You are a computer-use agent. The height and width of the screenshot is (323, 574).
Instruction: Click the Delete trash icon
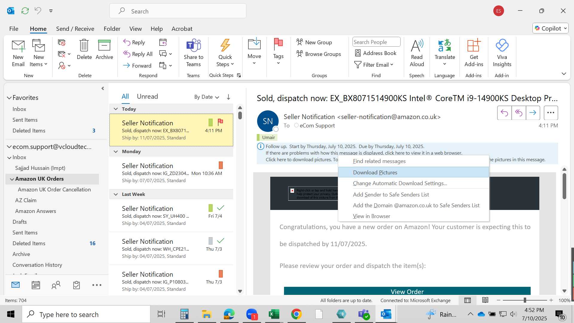pos(84,50)
